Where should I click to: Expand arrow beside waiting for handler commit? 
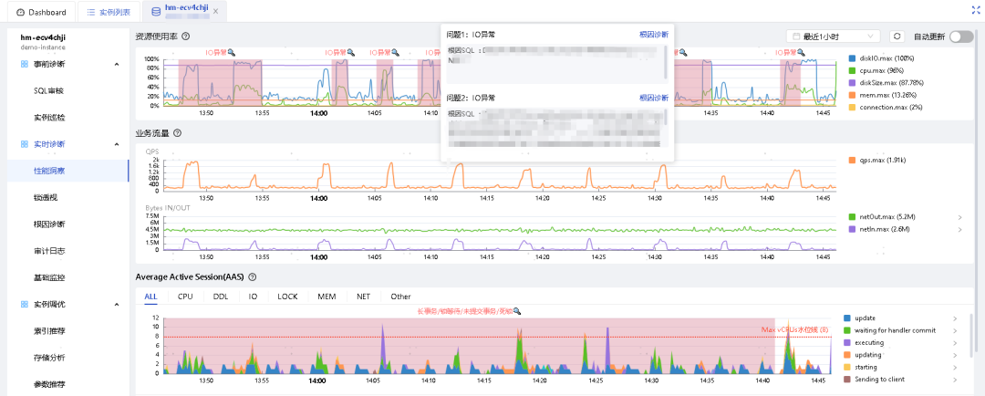pos(955,330)
